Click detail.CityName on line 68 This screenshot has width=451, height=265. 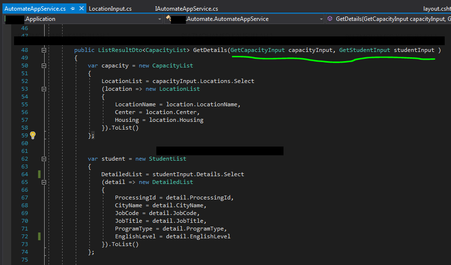pyautogui.click(x=178, y=205)
